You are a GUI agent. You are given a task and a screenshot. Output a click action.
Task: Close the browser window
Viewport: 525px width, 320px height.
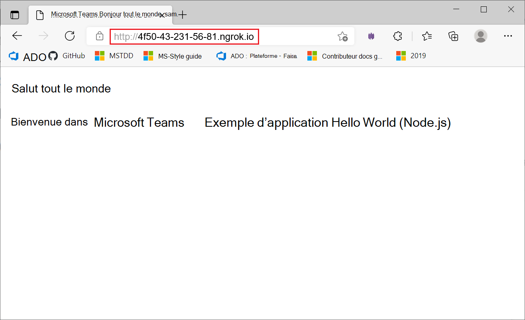(511, 10)
